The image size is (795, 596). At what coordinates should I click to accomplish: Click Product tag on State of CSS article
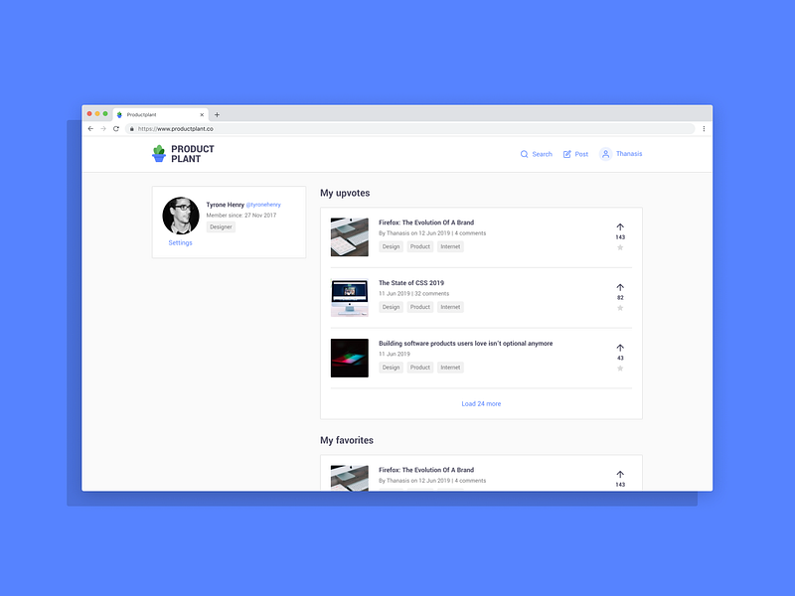[x=420, y=307]
